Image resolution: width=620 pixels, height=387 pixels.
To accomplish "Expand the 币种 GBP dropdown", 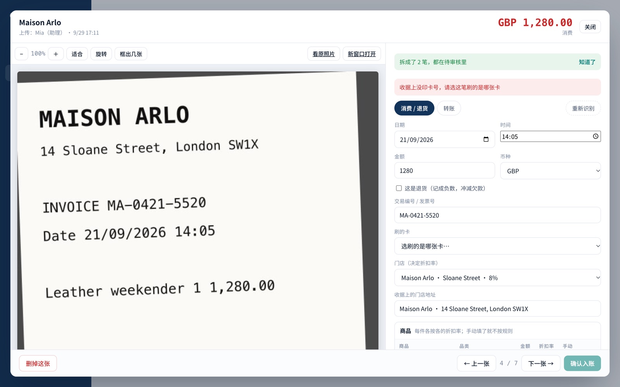I will tap(550, 171).
